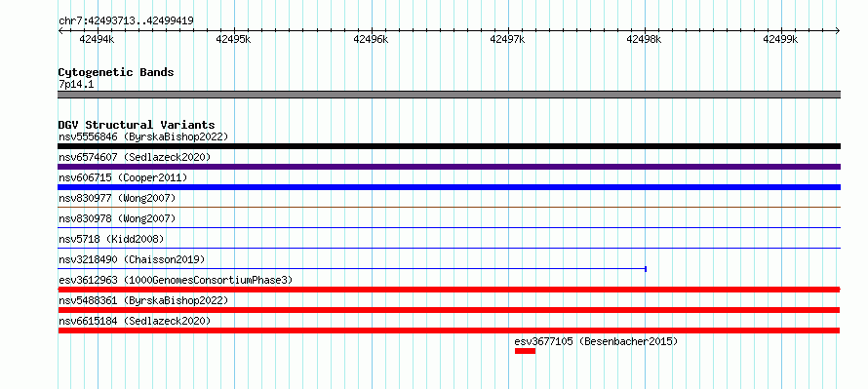Select the red nsv5488361 variant bar
The height and width of the screenshot is (389, 868).
[x=449, y=310]
